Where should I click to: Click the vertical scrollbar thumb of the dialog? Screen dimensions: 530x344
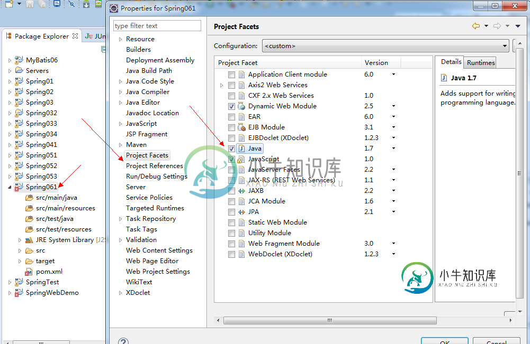519,173
